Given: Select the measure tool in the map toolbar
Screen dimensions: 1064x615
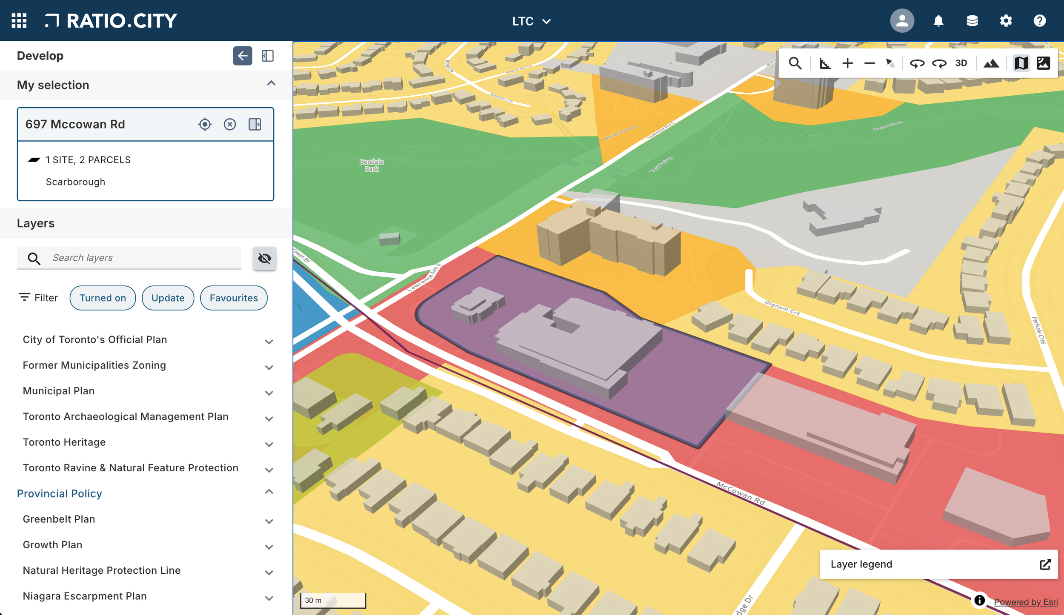Looking at the screenshot, I should [824, 63].
